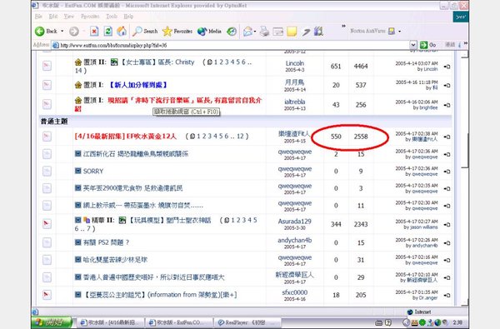The width and height of the screenshot is (500, 329).
Task: Open the information from thread by sfxc0000
Action: pyautogui.click(x=160, y=295)
